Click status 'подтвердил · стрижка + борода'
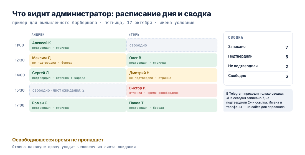The height and width of the screenshot is (155, 305). (59, 78)
